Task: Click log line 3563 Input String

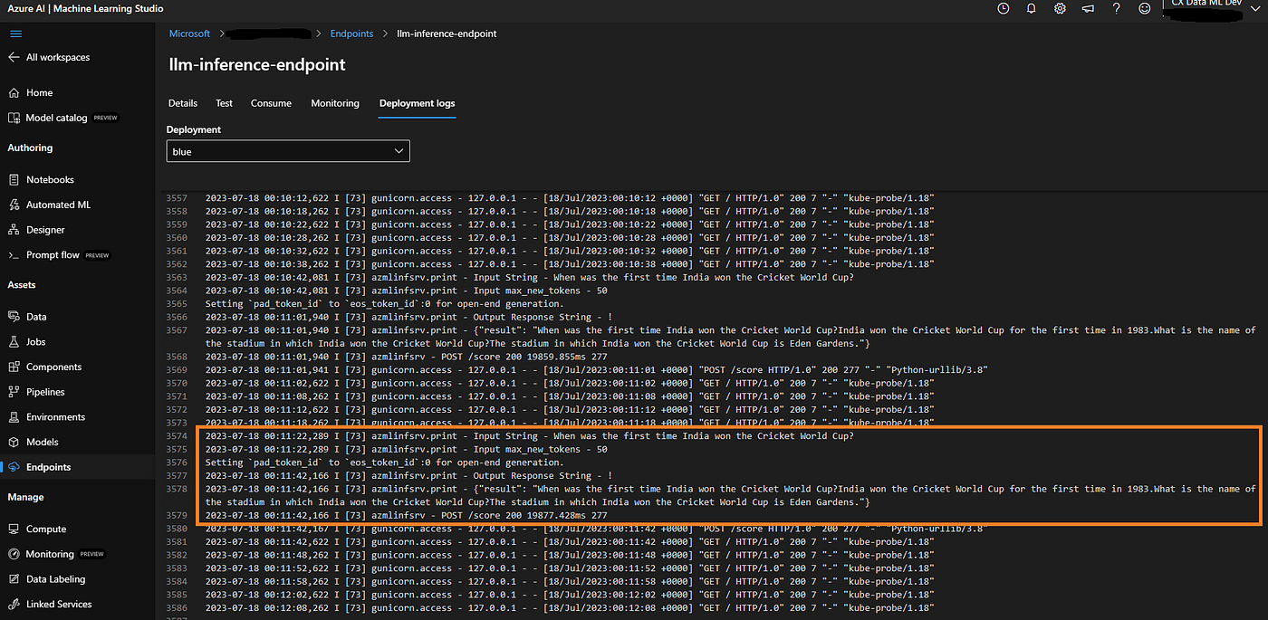Action: pos(530,278)
